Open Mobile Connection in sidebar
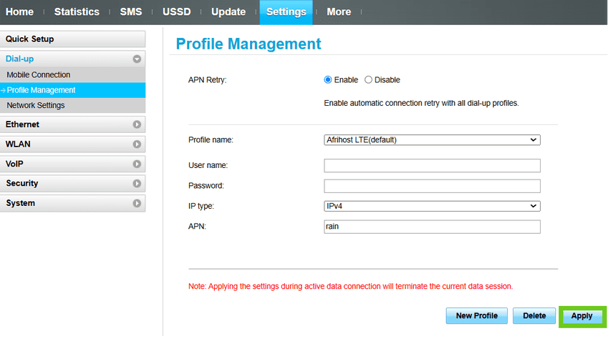The width and height of the screenshot is (608, 341). pos(39,75)
